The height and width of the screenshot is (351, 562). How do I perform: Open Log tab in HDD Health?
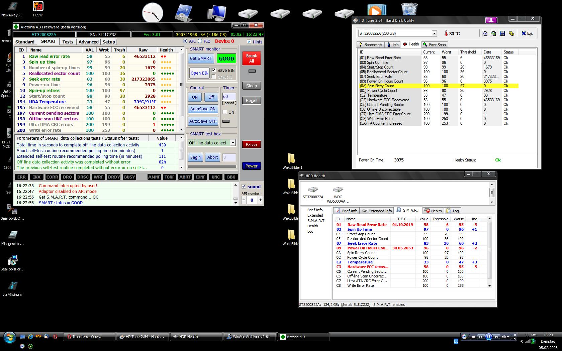click(452, 211)
